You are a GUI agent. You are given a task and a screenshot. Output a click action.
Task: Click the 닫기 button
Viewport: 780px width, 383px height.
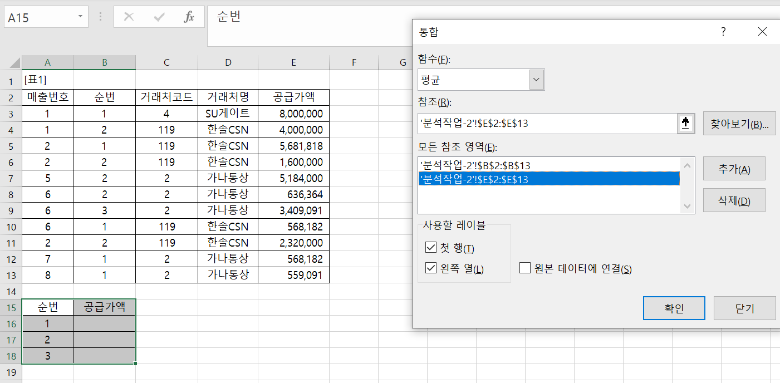tap(744, 308)
